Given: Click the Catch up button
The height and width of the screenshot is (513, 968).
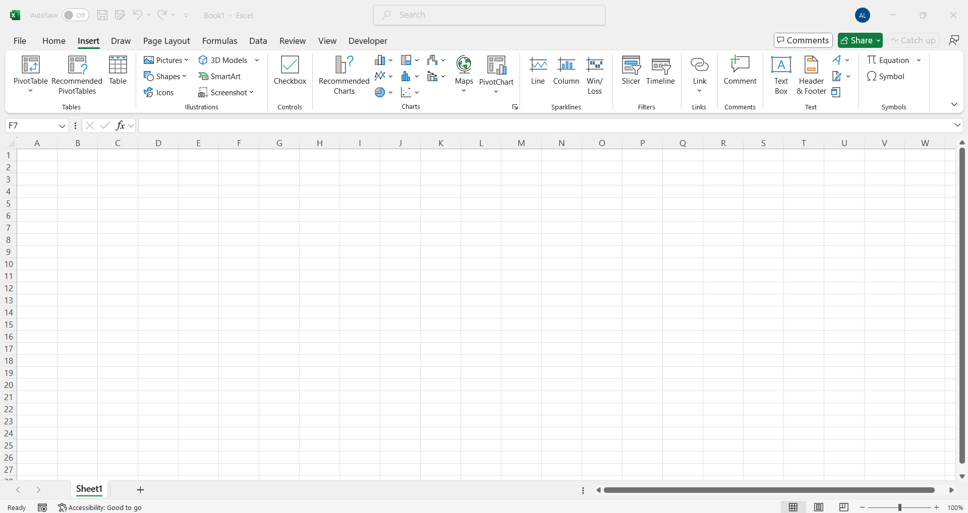Looking at the screenshot, I should pos(914,40).
